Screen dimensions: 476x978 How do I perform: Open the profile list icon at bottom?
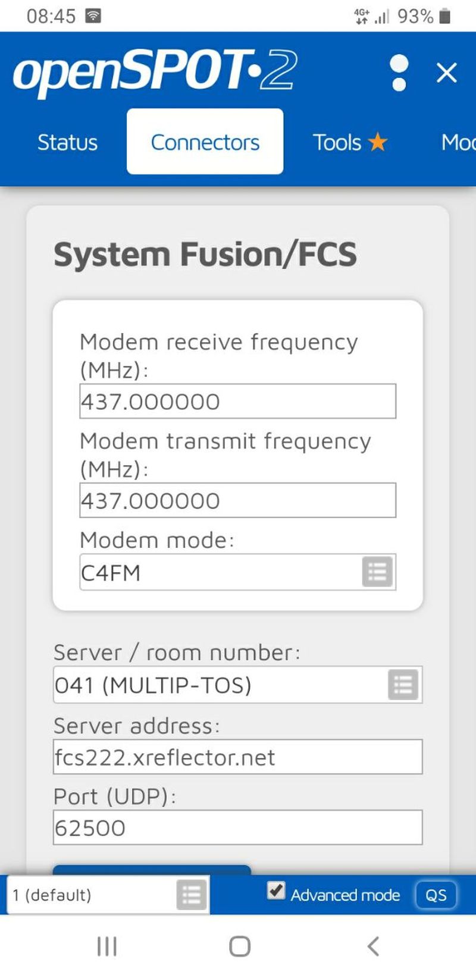point(192,895)
